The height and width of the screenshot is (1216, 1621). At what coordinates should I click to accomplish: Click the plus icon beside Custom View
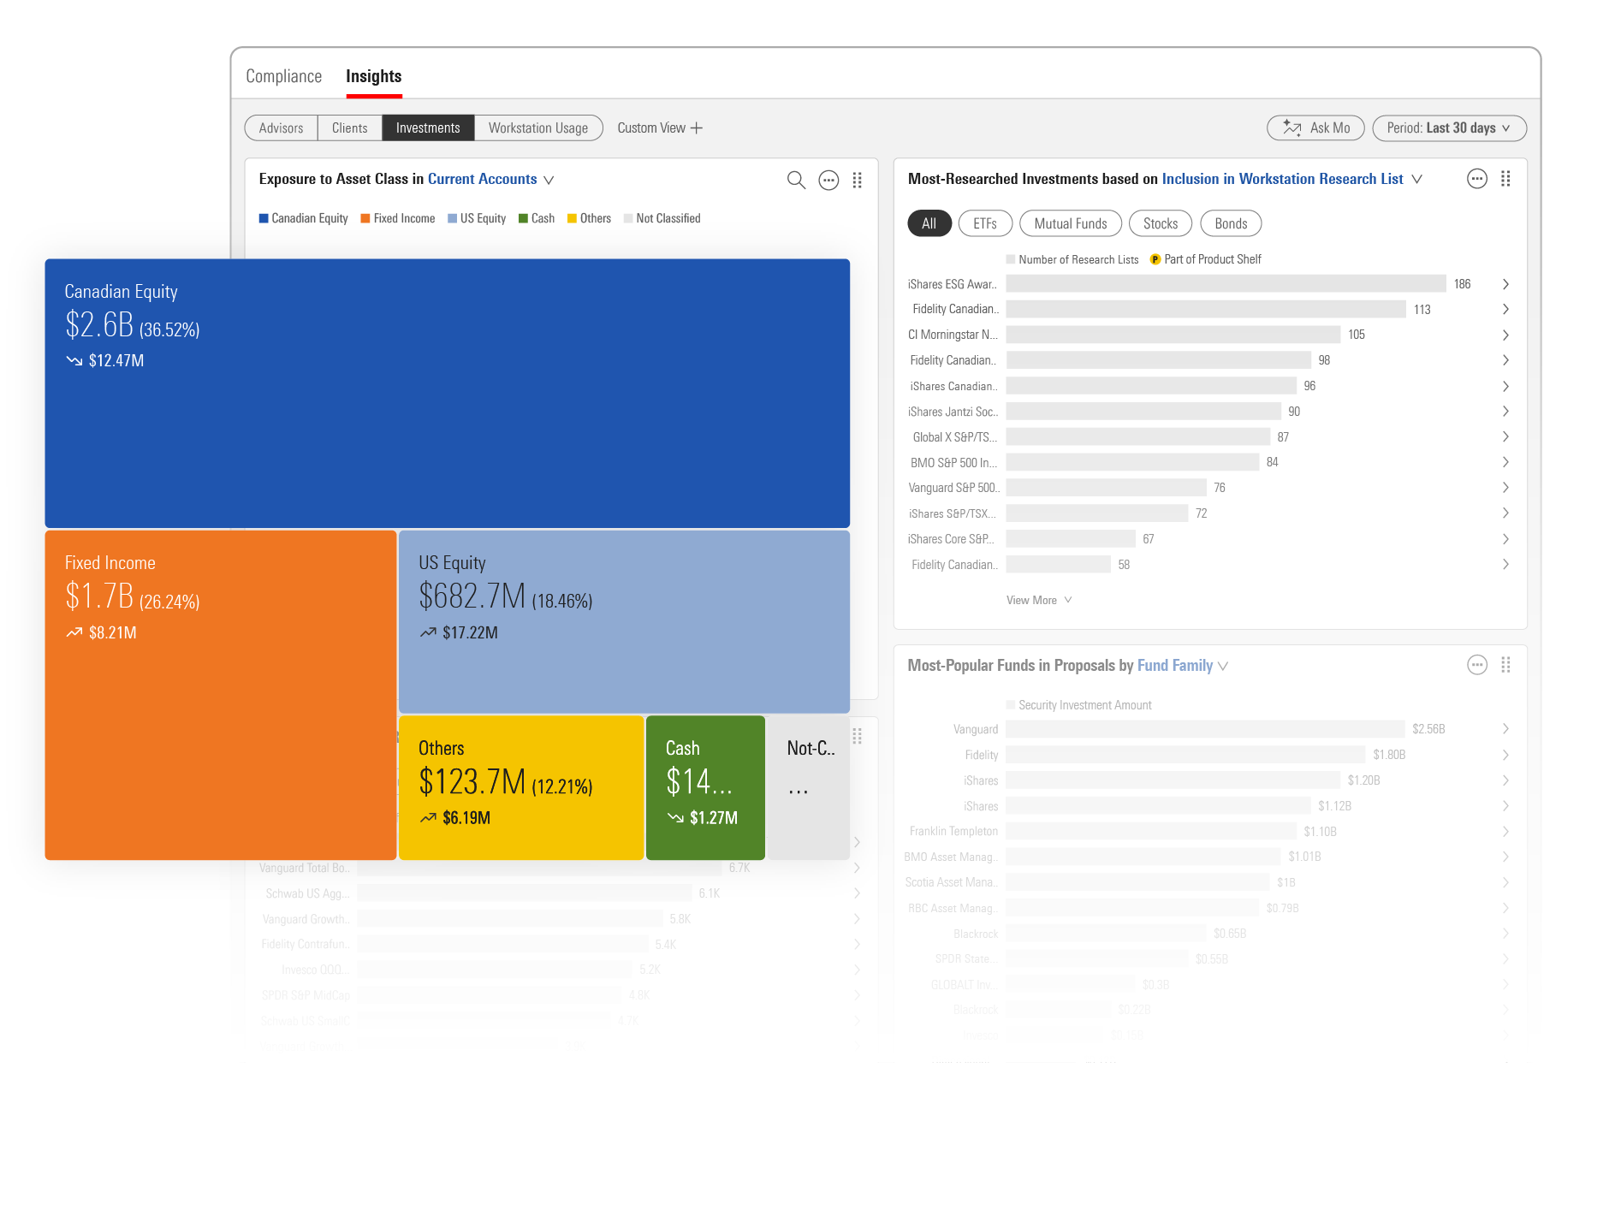click(697, 128)
